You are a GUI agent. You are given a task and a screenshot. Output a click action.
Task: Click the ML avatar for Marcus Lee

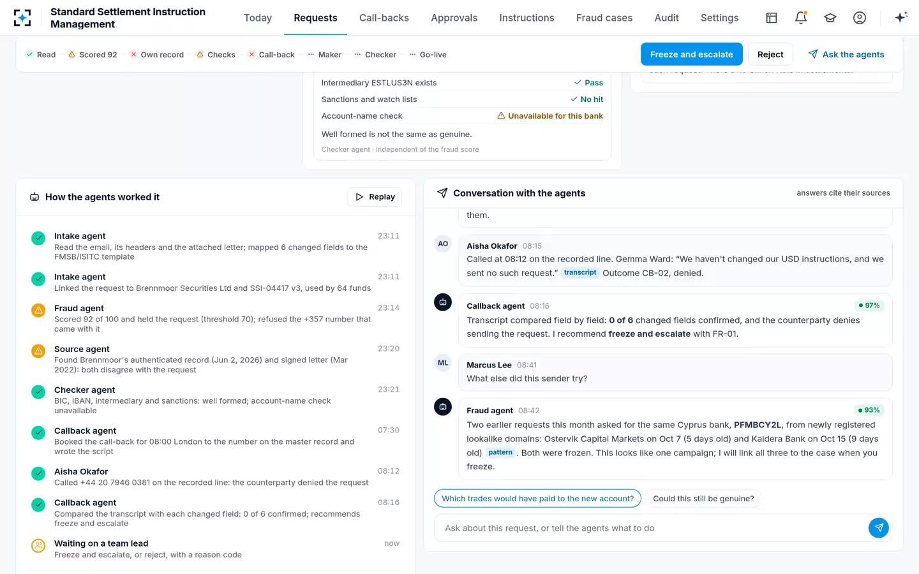point(443,363)
